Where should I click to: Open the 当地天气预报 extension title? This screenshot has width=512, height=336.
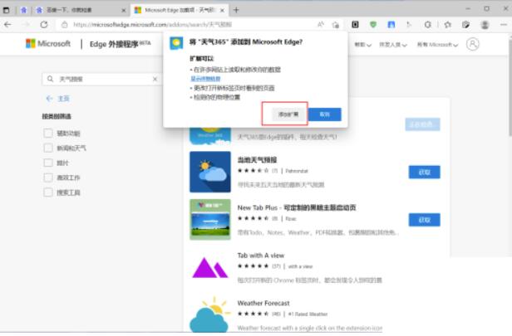click(257, 159)
